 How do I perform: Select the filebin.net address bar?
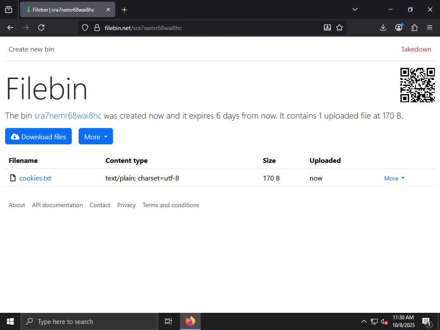[212, 28]
